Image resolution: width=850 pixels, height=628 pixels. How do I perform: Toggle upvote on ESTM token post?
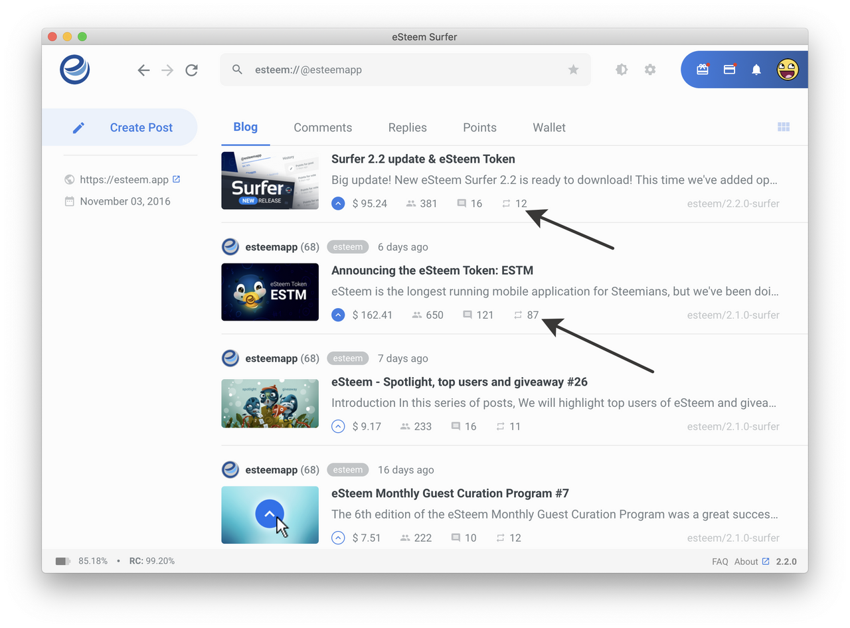coord(338,315)
